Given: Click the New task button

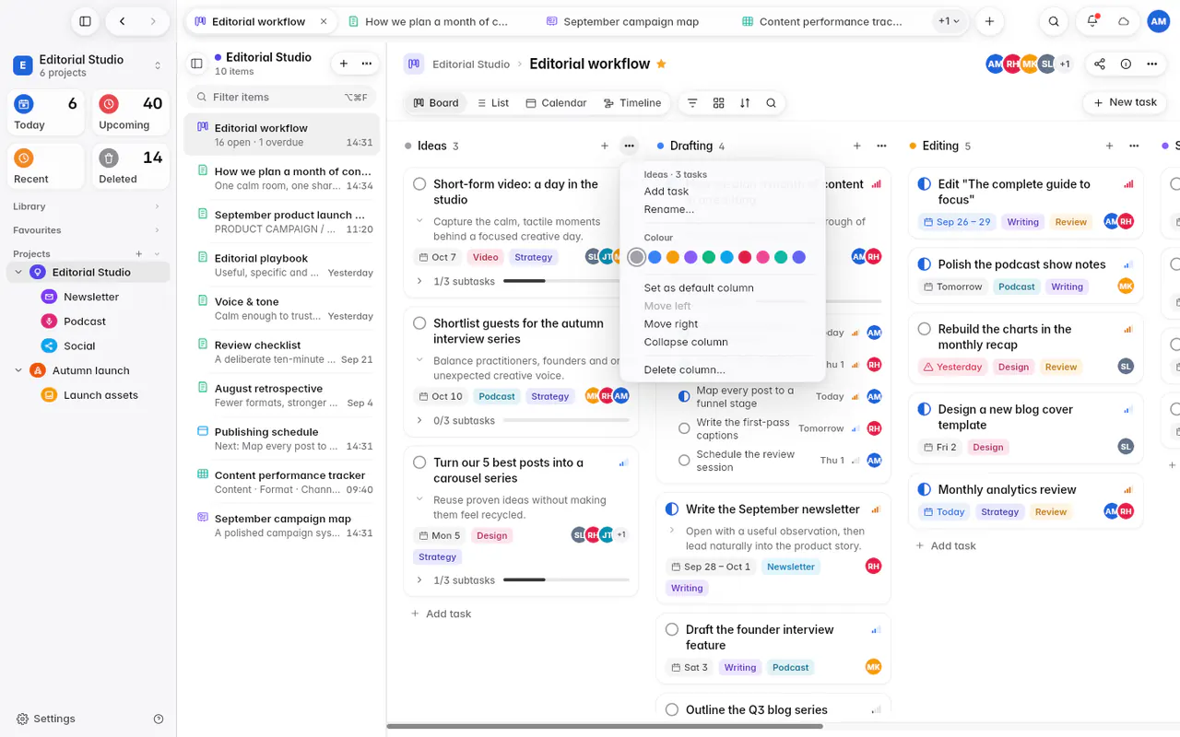Looking at the screenshot, I should tap(1125, 102).
